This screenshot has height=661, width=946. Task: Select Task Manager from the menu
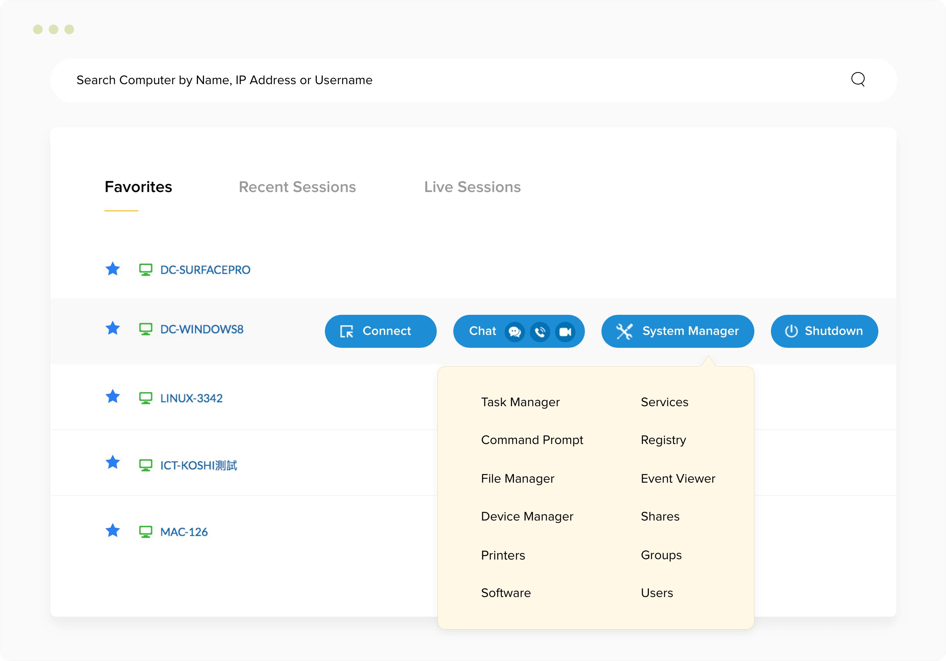[x=521, y=402]
